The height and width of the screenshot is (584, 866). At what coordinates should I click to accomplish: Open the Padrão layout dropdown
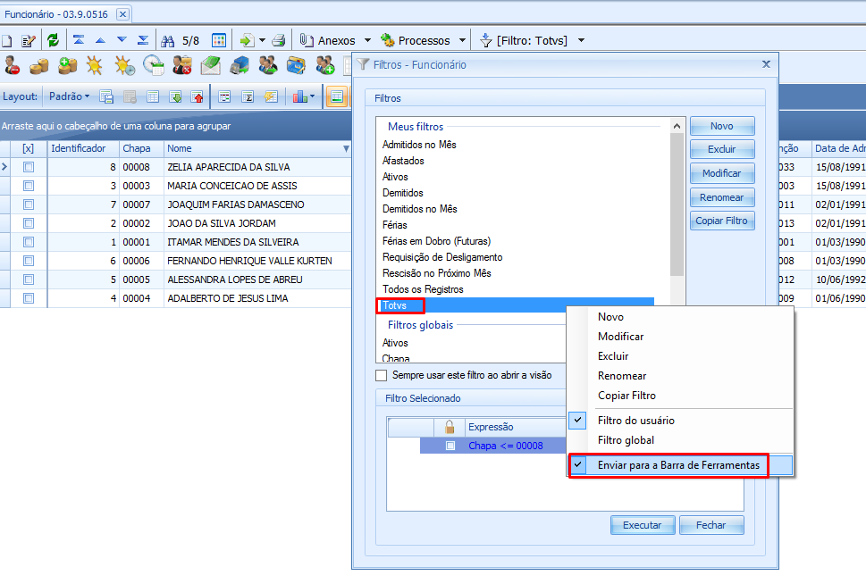pyautogui.click(x=69, y=96)
